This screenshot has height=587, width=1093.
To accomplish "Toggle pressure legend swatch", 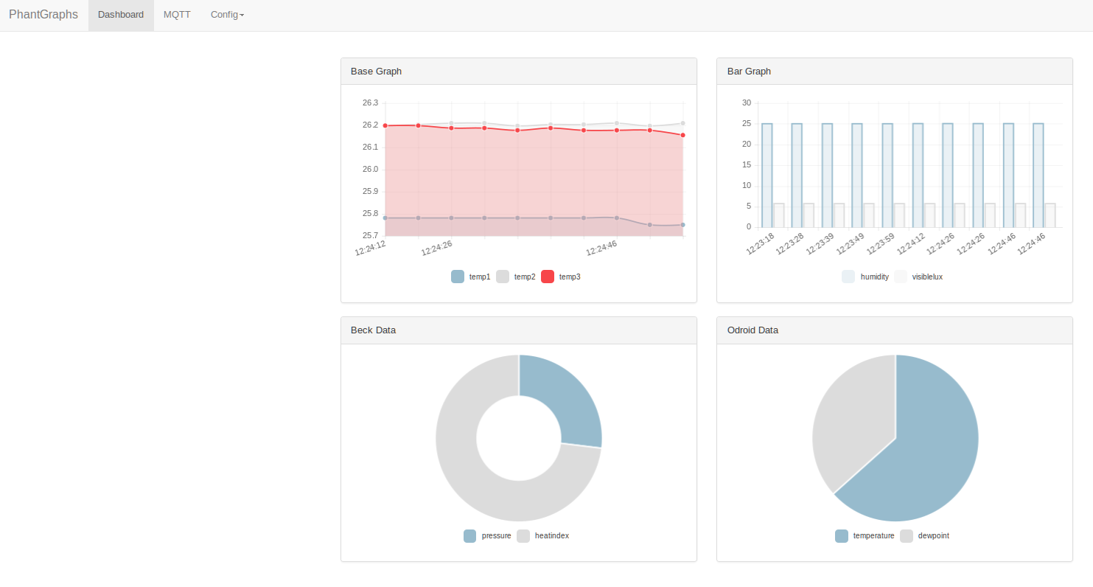I will [470, 536].
